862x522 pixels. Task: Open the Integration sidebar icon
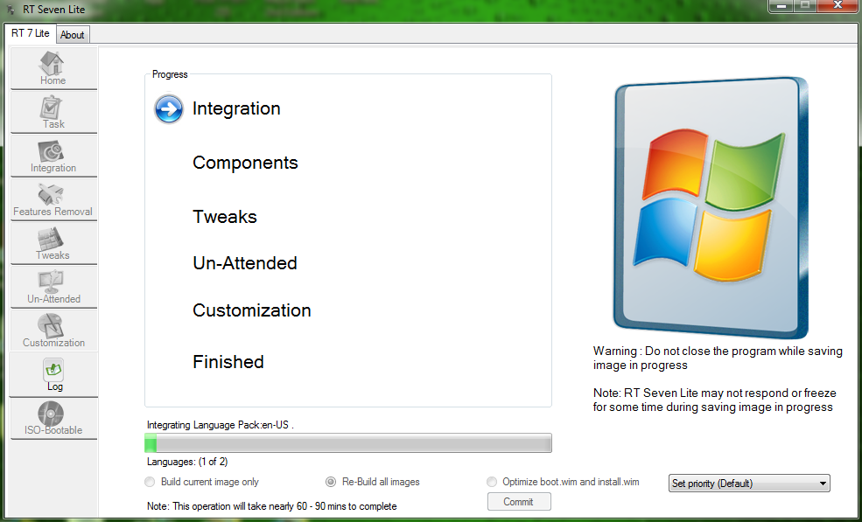53,156
